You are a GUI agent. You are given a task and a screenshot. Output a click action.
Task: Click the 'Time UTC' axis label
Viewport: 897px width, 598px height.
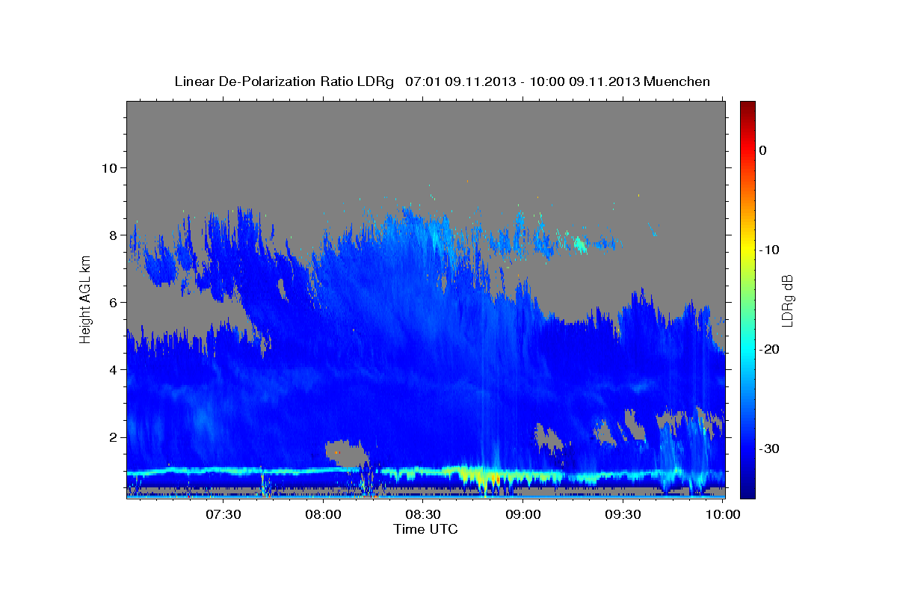(x=425, y=529)
